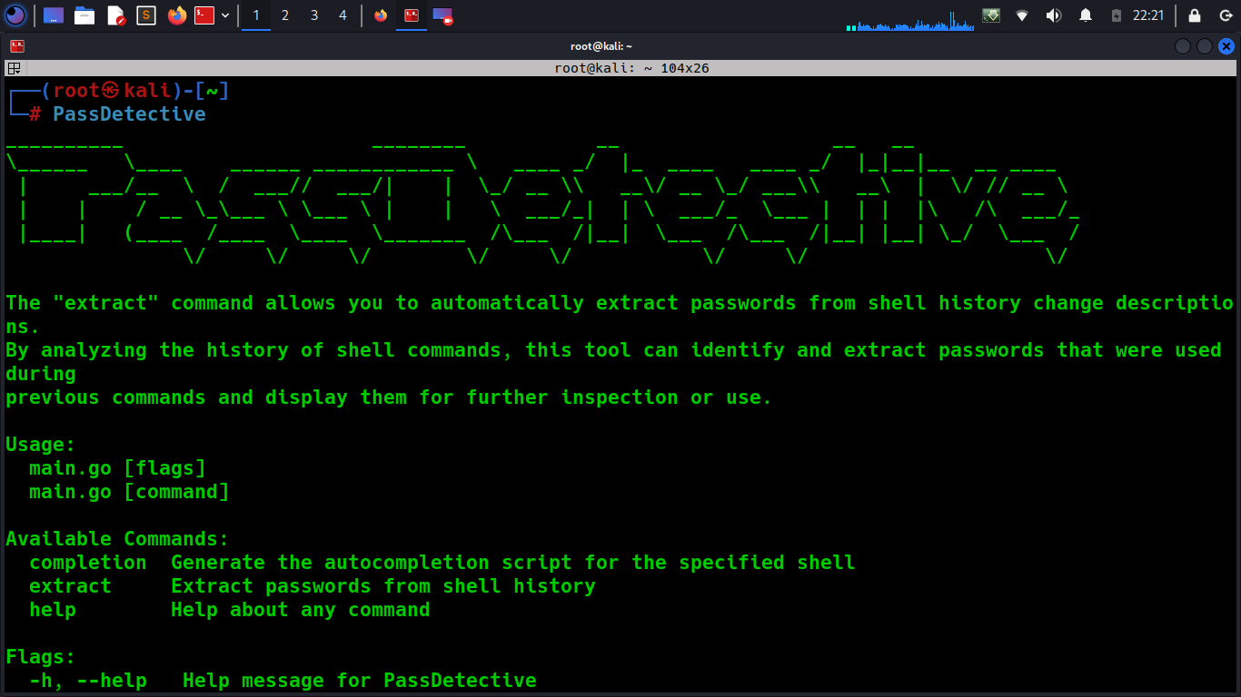Focus the Terminator window taskbar button
The image size is (1241, 697).
[412, 15]
